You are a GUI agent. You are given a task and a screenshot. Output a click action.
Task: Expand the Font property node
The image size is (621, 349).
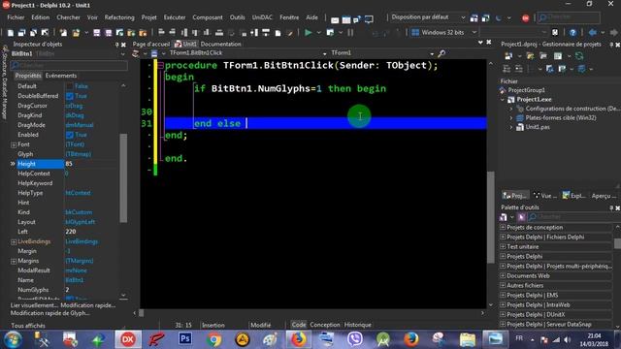point(14,144)
